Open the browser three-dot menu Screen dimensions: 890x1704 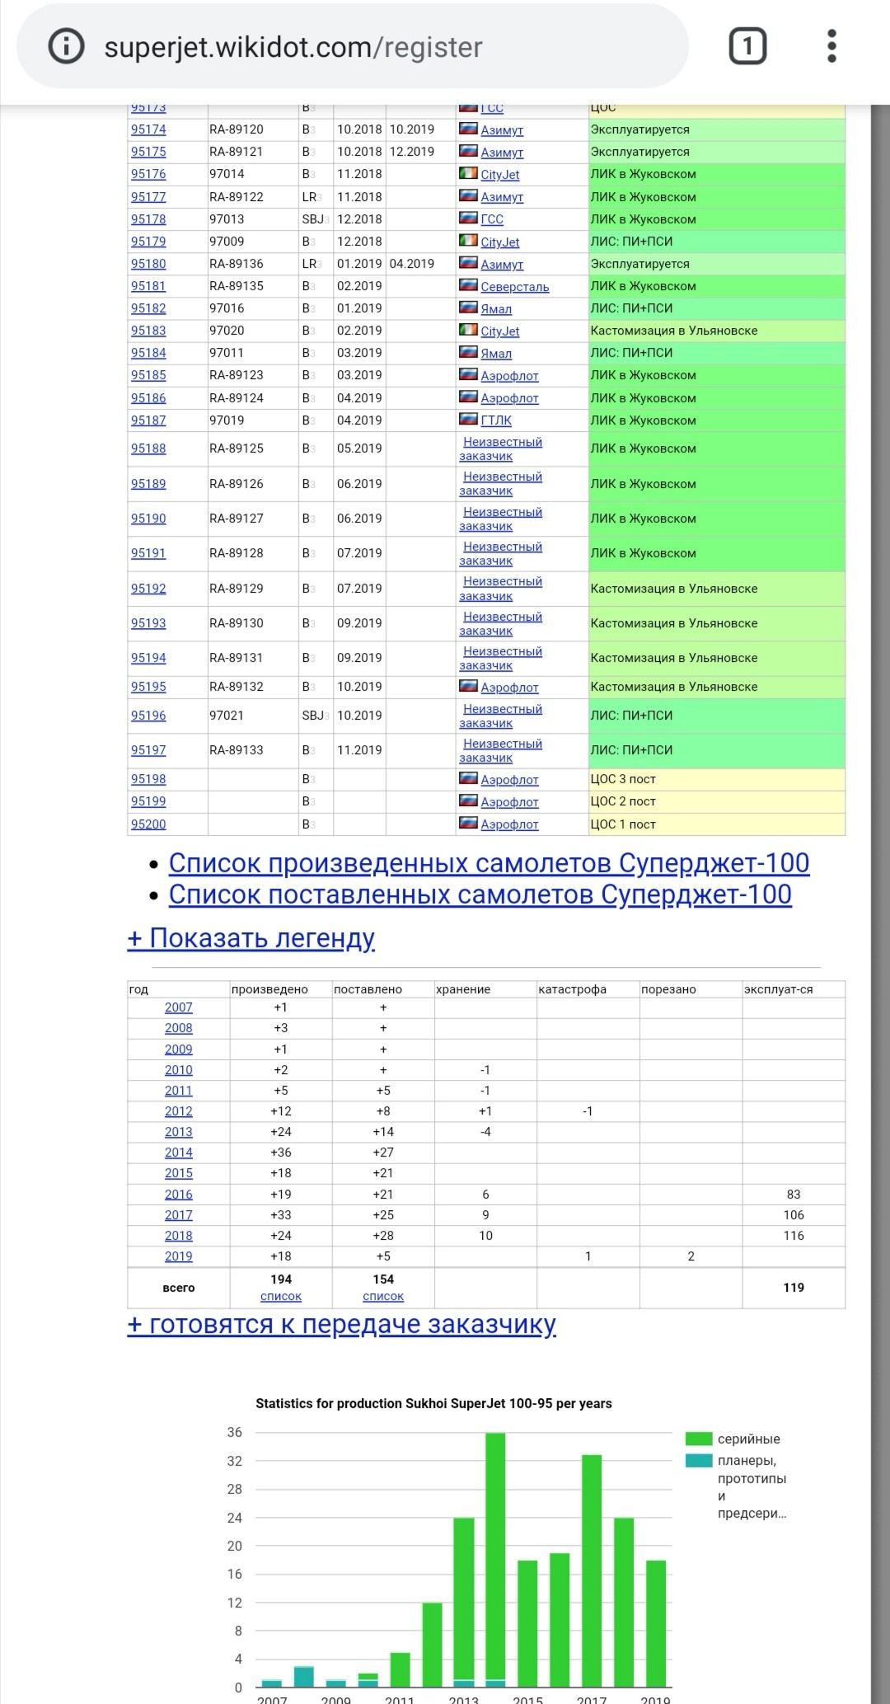(831, 46)
